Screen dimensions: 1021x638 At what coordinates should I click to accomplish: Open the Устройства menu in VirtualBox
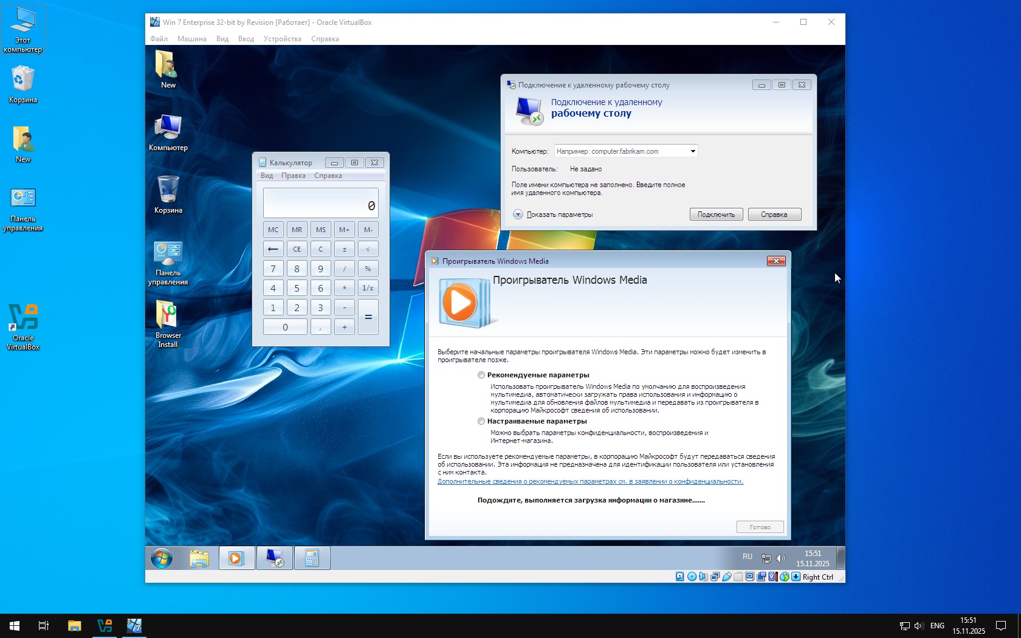pos(282,39)
